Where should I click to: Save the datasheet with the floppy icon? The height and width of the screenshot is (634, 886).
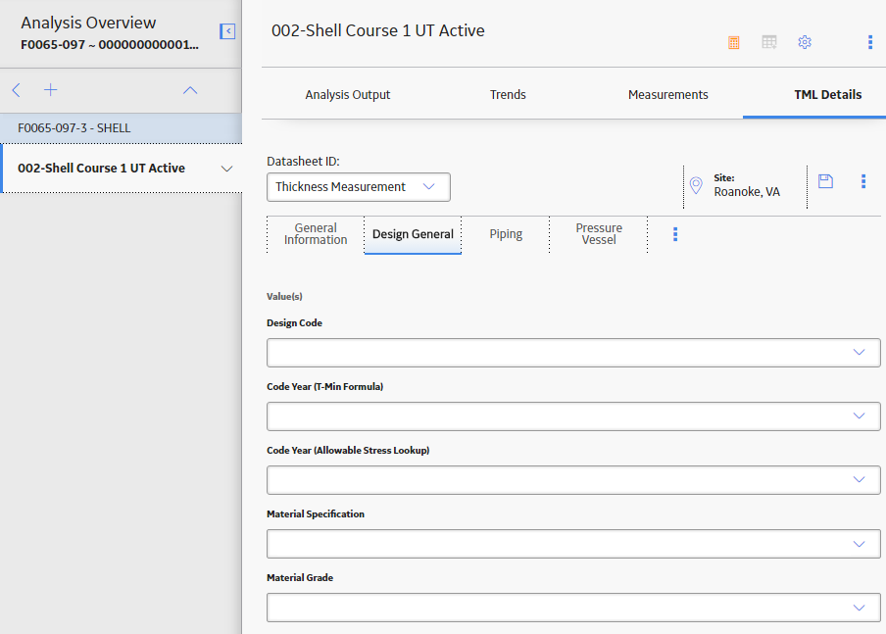(825, 181)
